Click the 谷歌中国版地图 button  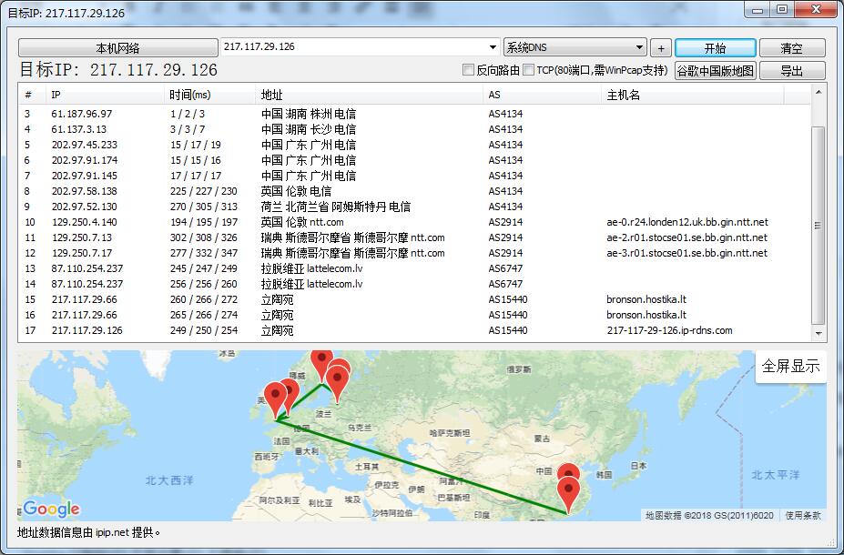717,70
